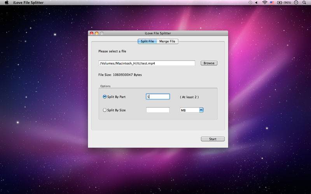Switch to the Split File tab
Image resolution: width=311 pixels, height=194 pixels.
[x=147, y=41]
